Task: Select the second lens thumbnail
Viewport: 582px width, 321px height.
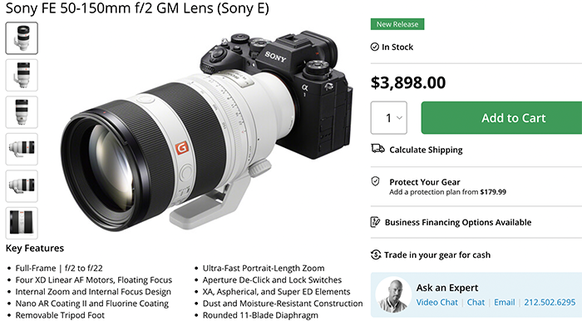Action: tap(22, 75)
